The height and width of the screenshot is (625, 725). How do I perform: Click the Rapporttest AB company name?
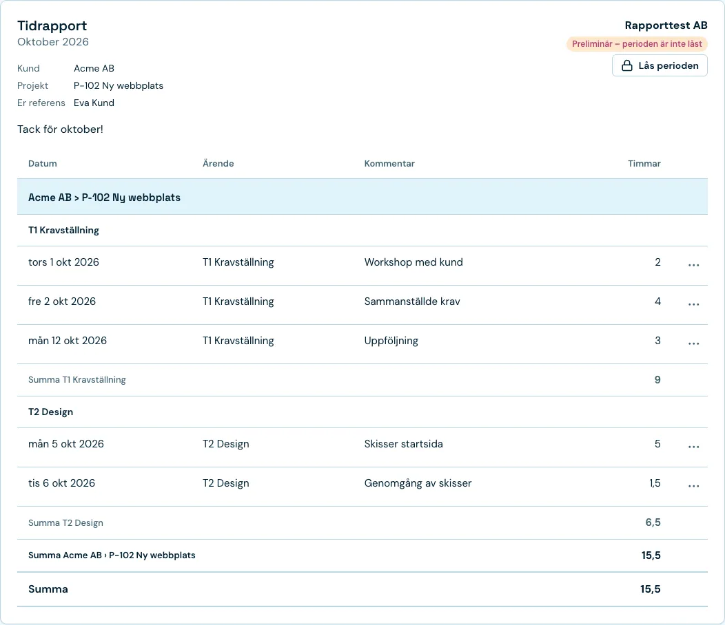coord(666,25)
